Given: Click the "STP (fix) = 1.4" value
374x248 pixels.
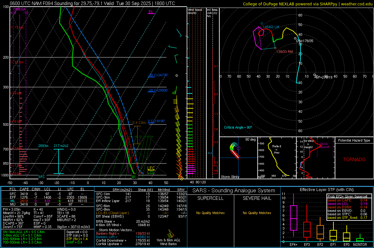Looking at the screenshot, I should click(x=77, y=239).
